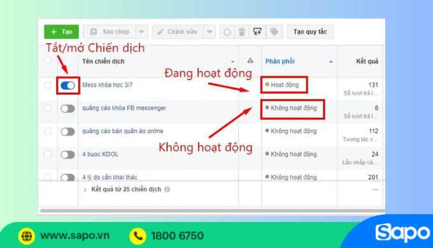Screen dimensions: 433x248
Task: Click the import/export arrows icon
Action: 257,32
